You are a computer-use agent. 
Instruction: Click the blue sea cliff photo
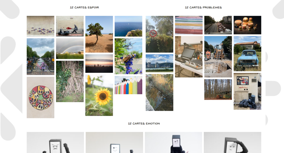point(128,26)
